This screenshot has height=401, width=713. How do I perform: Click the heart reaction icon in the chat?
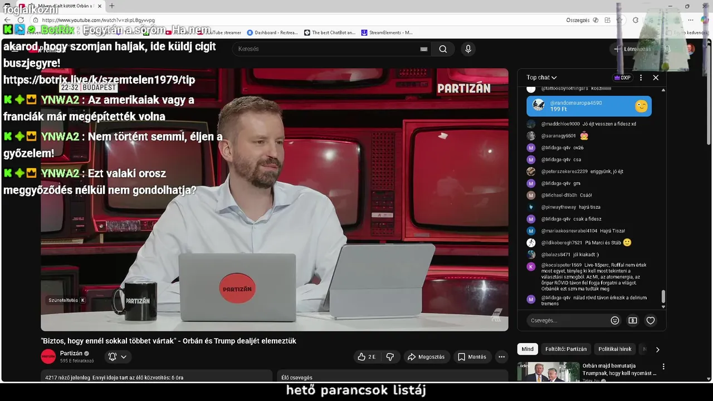[651, 320]
